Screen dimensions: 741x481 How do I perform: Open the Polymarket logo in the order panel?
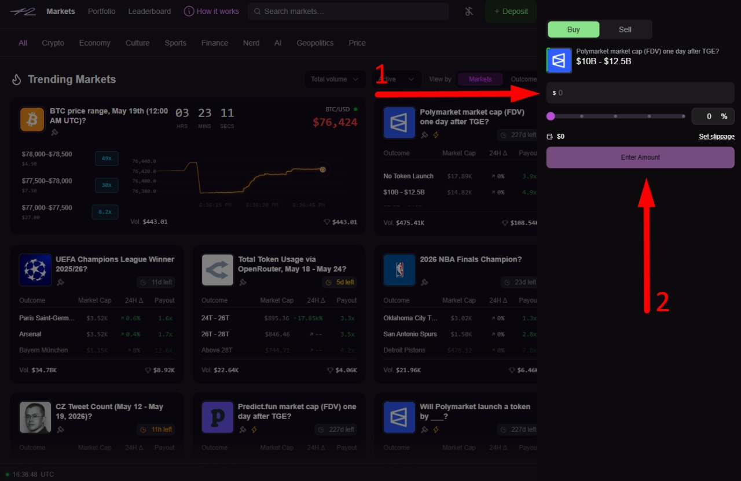tap(559, 60)
